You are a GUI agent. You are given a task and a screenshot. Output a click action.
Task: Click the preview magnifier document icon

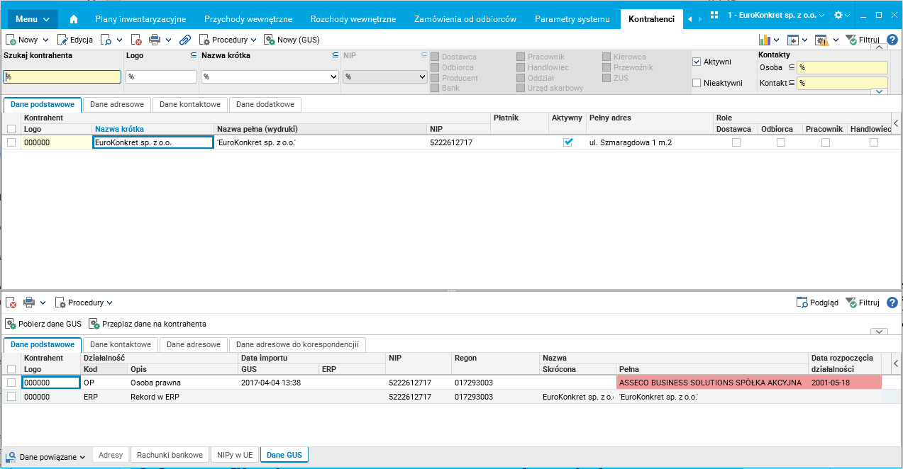[106, 40]
